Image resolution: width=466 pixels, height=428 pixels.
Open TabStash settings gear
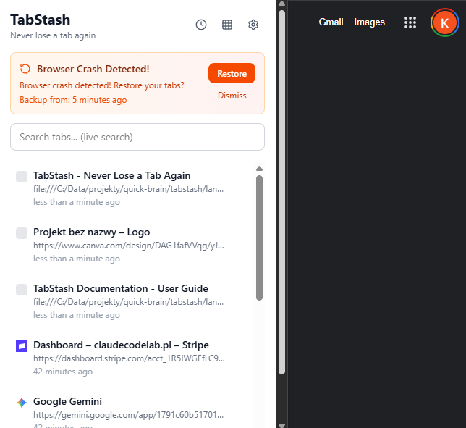253,25
